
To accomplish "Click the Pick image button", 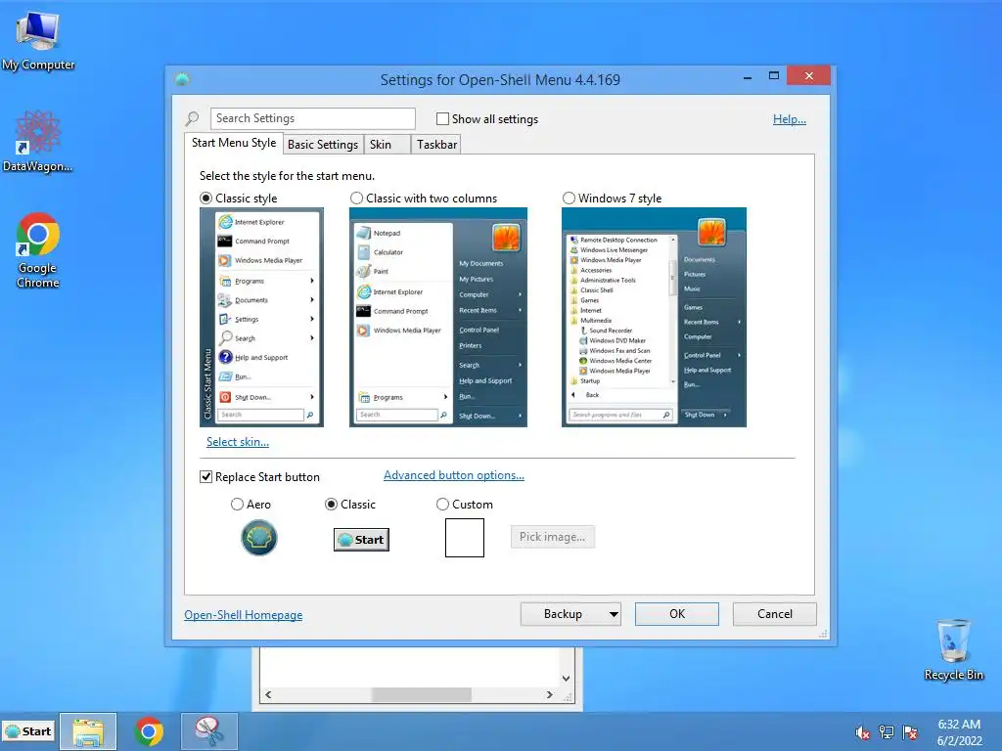I will click(552, 537).
